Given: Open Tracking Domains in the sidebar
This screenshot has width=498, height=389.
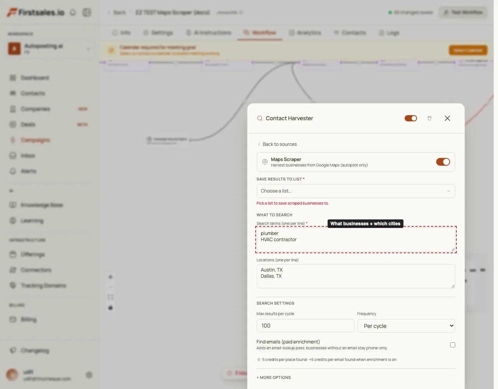Looking at the screenshot, I should tap(43, 286).
